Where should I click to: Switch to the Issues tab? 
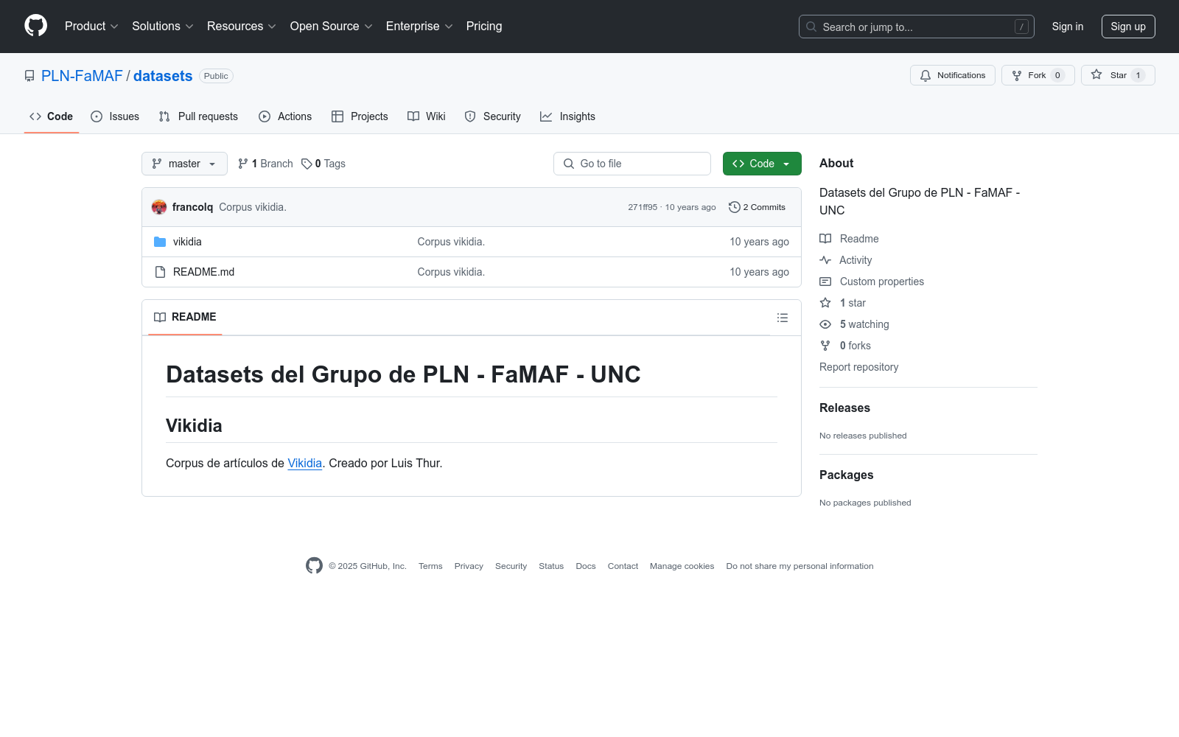pos(115,116)
